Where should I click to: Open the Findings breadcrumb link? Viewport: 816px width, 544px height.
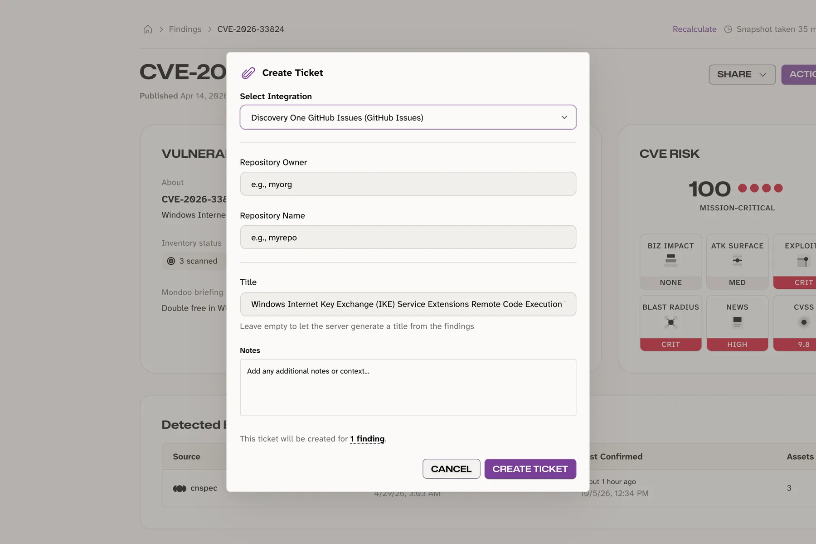click(185, 29)
